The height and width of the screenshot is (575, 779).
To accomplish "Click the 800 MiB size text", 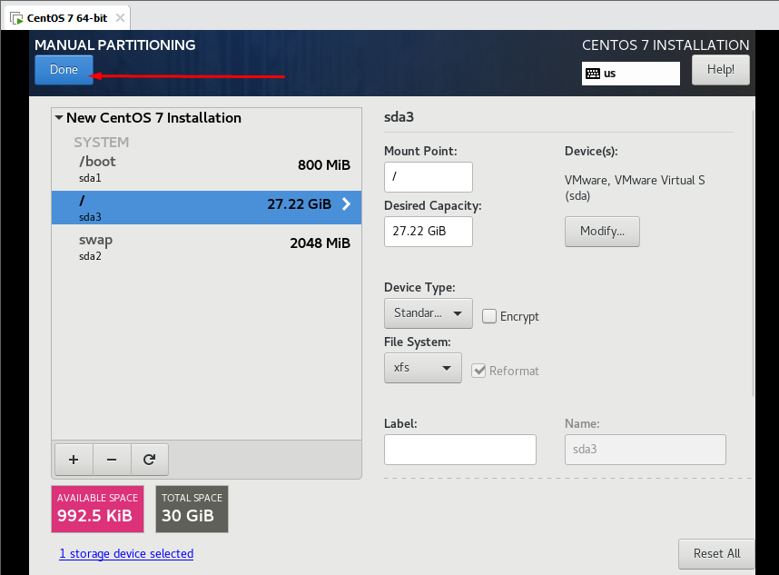I will tap(324, 165).
